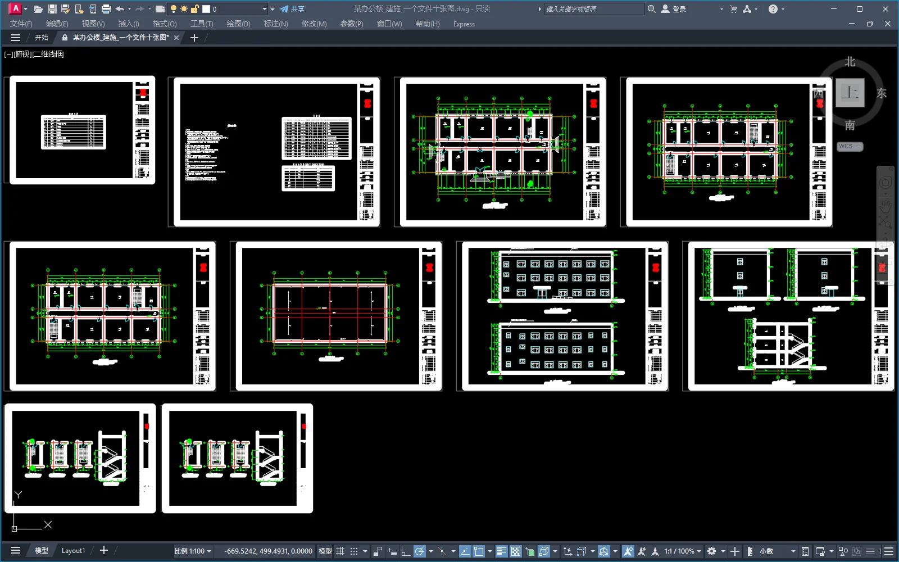The height and width of the screenshot is (562, 899).
Task: Click the plus icon for new drawing tab
Action: [x=194, y=38]
